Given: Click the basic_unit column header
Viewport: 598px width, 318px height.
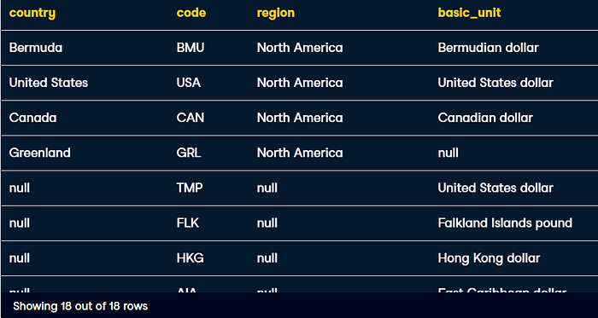Looking at the screenshot, I should (469, 13).
